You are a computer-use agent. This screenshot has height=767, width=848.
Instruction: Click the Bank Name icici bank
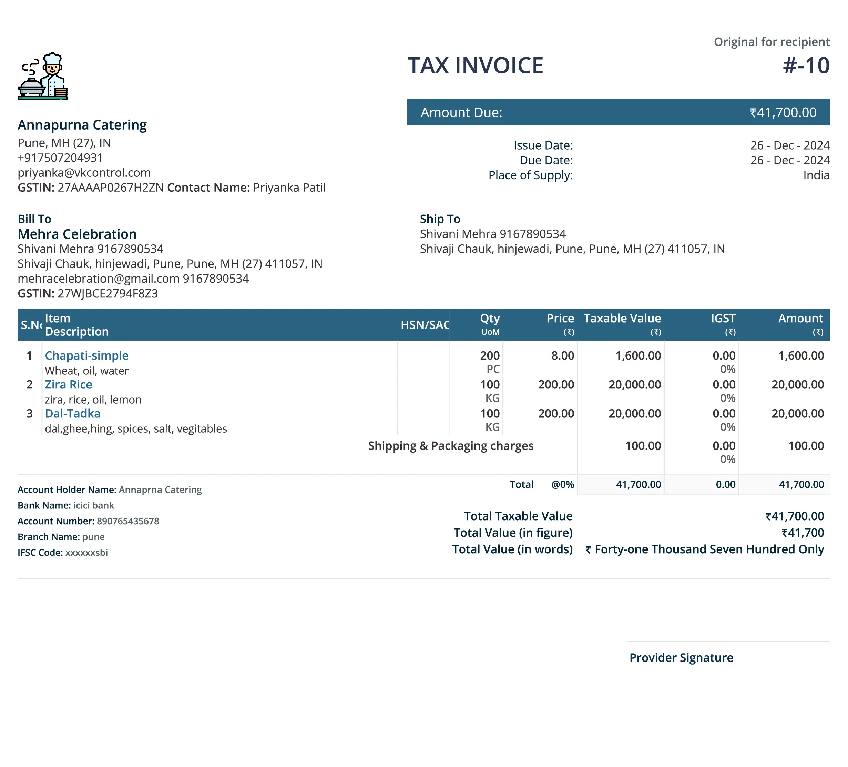pyautogui.click(x=93, y=505)
